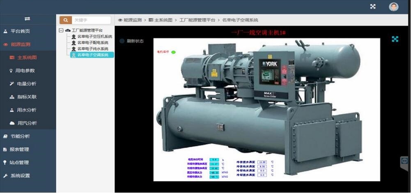Viewport: 411px width, 193px height.
Task: Click the 冷却进水温度 value box
Action: pos(262,175)
